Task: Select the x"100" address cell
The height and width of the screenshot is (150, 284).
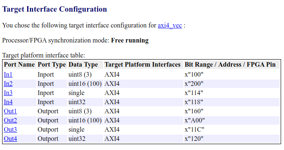Action: tap(194, 75)
